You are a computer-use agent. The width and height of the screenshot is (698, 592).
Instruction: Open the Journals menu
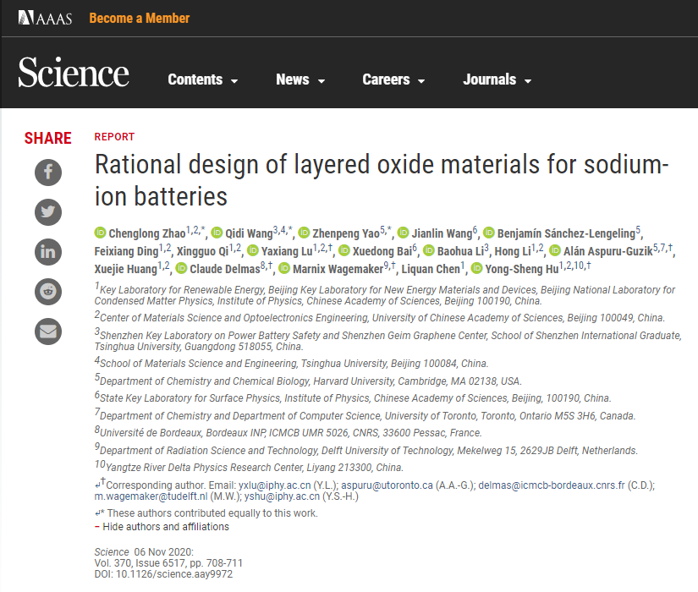coord(497,79)
